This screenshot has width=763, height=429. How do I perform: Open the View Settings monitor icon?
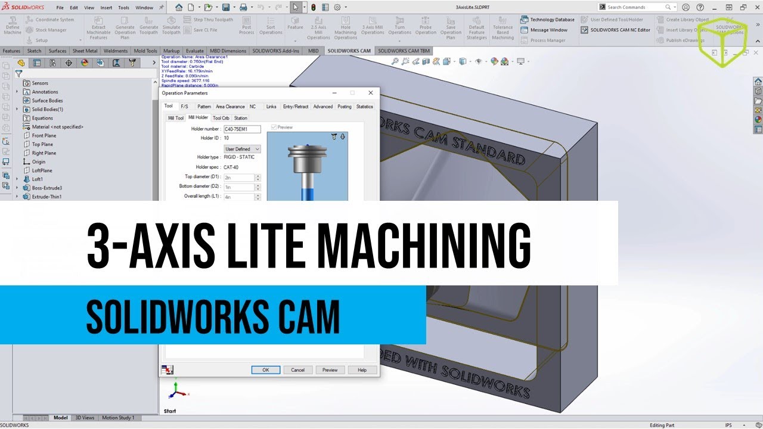coord(521,61)
